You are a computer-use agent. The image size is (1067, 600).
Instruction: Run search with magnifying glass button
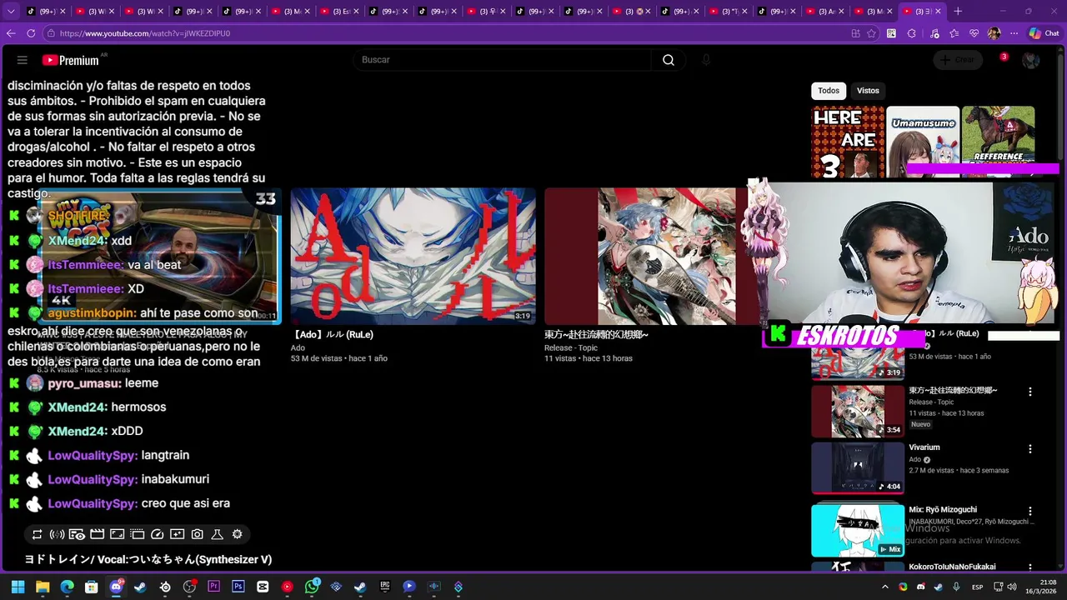(x=669, y=60)
